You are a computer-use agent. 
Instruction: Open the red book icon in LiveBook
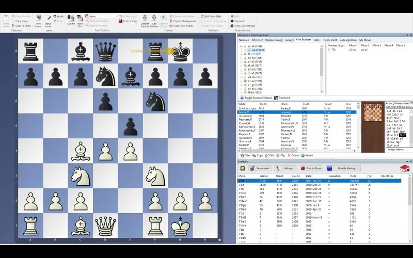(x=405, y=168)
